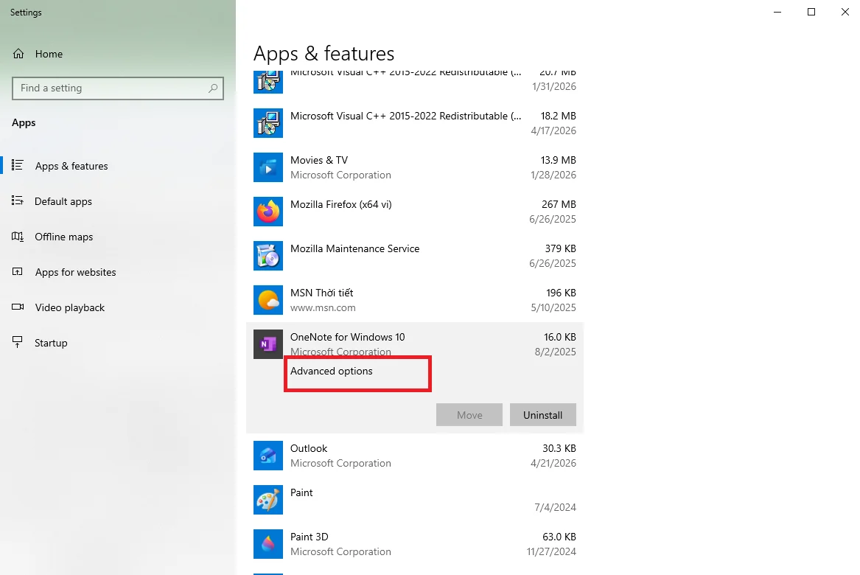
Task: Click the MSN Thời tiết weather icon
Action: point(268,300)
